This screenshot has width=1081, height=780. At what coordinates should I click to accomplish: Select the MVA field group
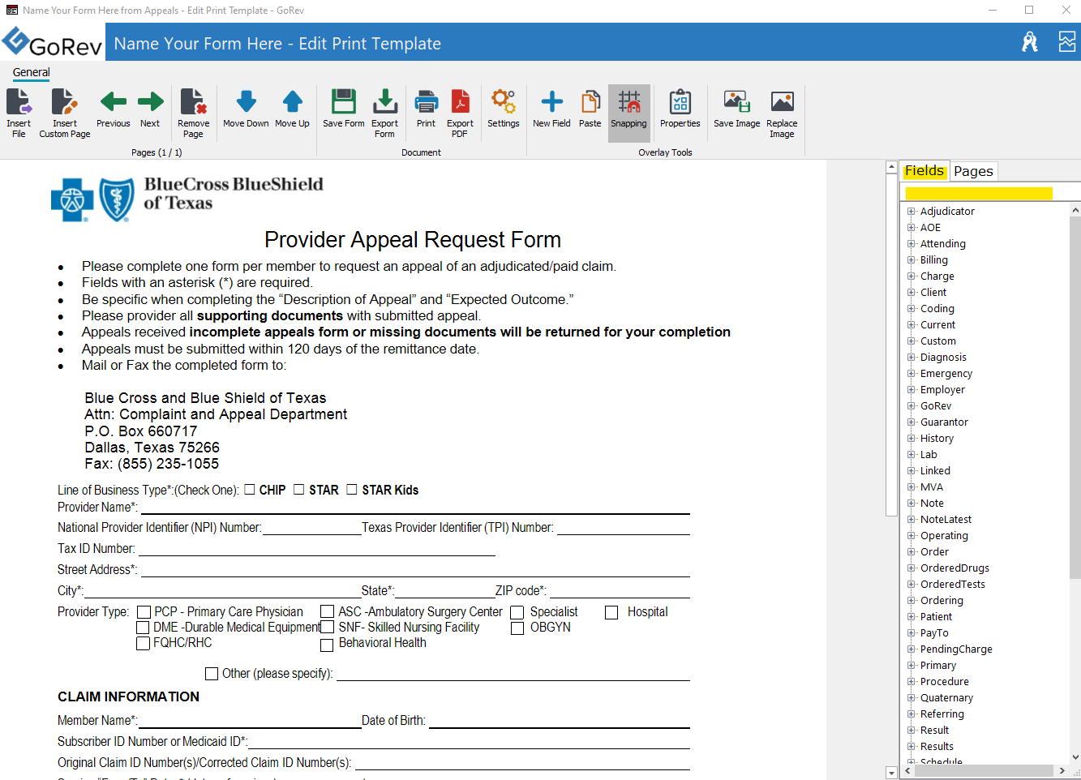pyautogui.click(x=931, y=487)
